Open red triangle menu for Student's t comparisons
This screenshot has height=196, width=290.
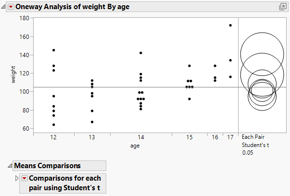(x=25, y=178)
